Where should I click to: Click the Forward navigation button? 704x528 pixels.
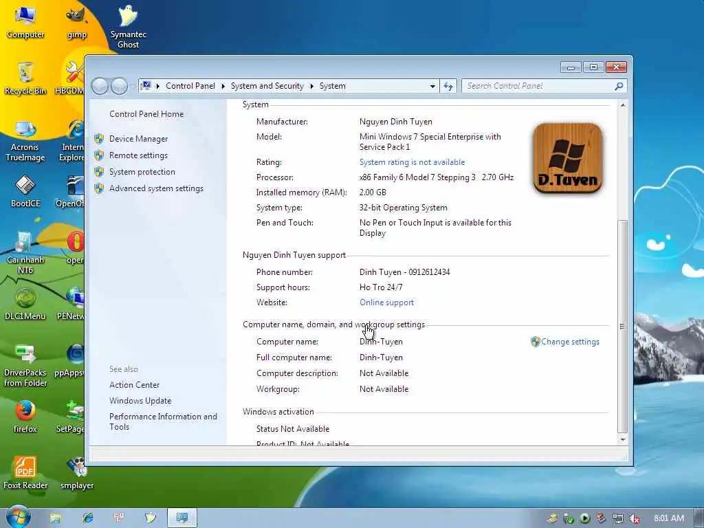pos(119,86)
